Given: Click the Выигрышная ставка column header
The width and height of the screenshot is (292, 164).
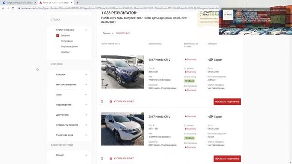Looking at the screenshot, I should tap(191, 45).
